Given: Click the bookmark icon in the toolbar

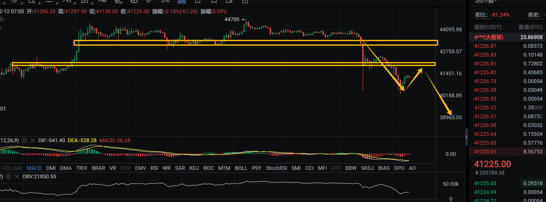Looking at the screenshot, I should (214, 1).
